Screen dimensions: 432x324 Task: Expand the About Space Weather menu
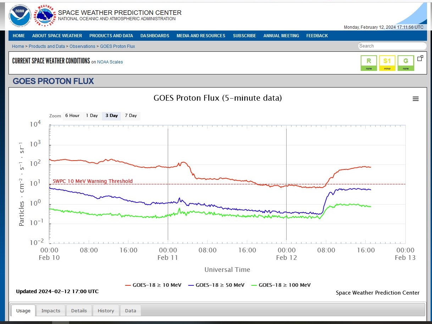point(57,36)
